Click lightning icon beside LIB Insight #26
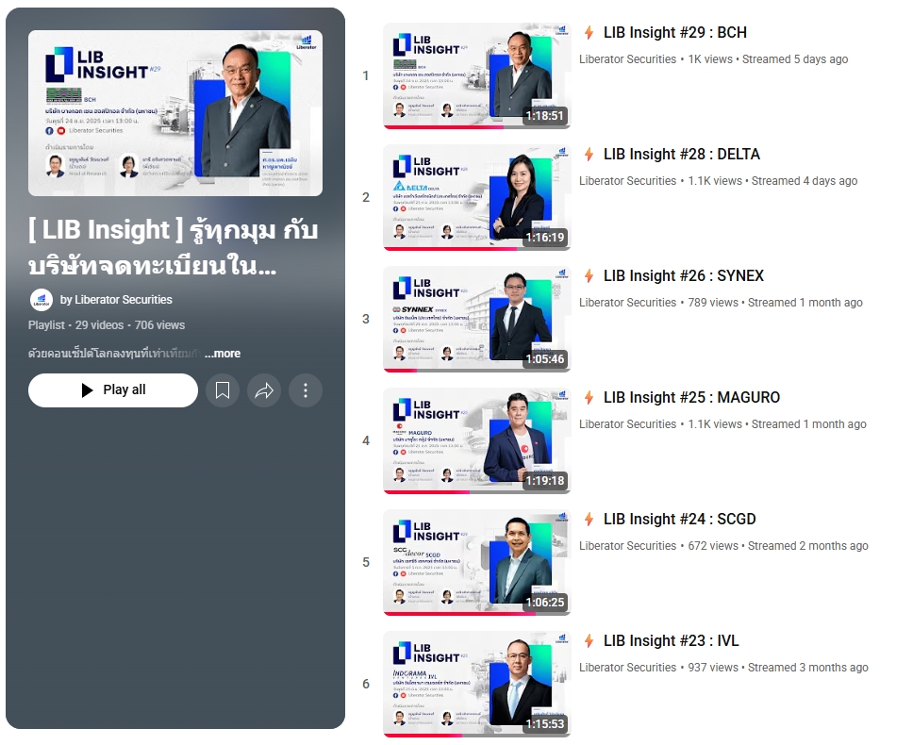Screen dimensions: 913x745 click(589, 276)
